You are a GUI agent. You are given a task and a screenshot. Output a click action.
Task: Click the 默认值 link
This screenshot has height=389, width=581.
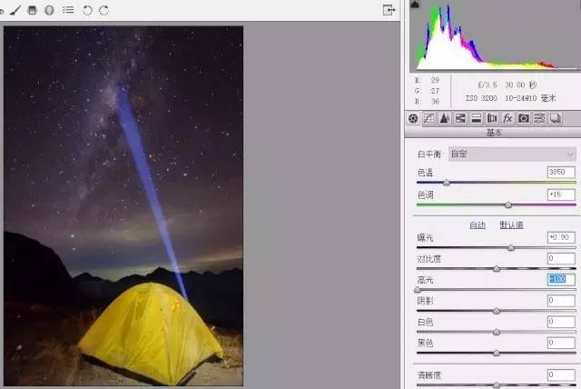click(511, 224)
